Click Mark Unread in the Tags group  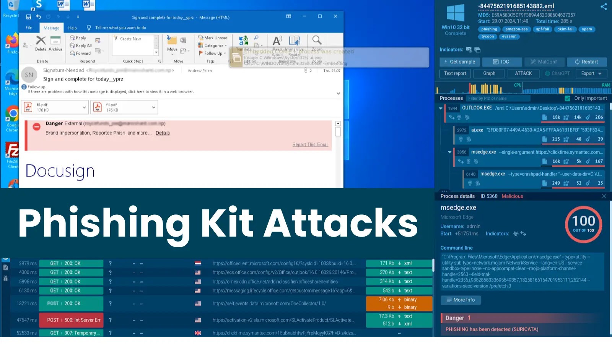coord(213,37)
